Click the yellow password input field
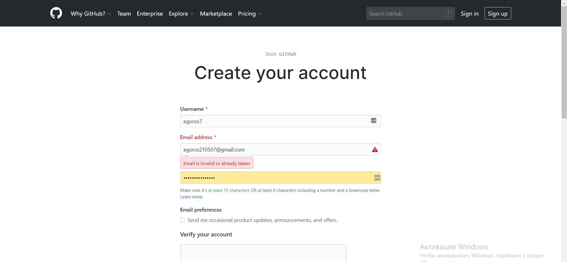The height and width of the screenshot is (262, 567). (x=280, y=178)
